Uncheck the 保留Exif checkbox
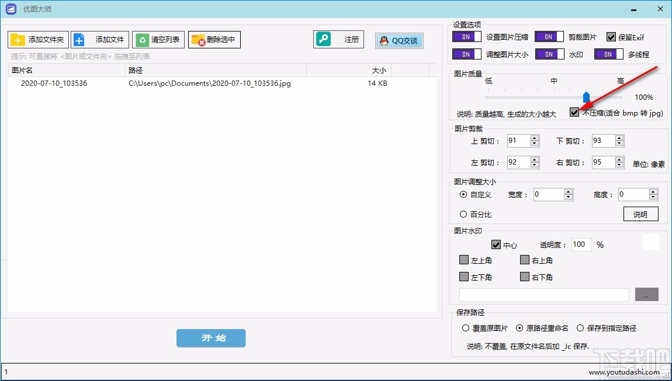This screenshot has width=672, height=381. click(x=612, y=36)
